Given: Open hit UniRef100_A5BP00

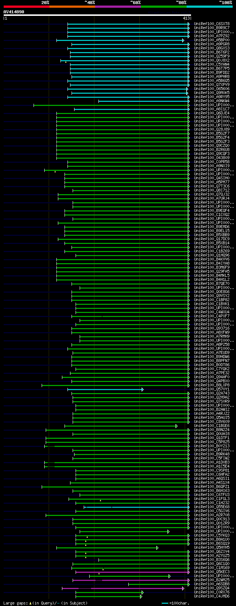Looking at the screenshot, I should pyautogui.click(x=212, y=40).
